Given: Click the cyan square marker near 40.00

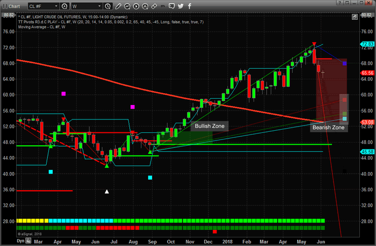Looking at the screenshot, I should coord(50,172).
